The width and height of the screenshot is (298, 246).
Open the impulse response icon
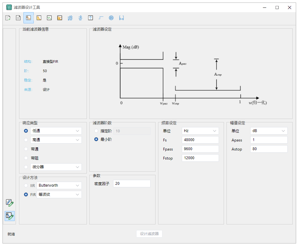click(91, 18)
